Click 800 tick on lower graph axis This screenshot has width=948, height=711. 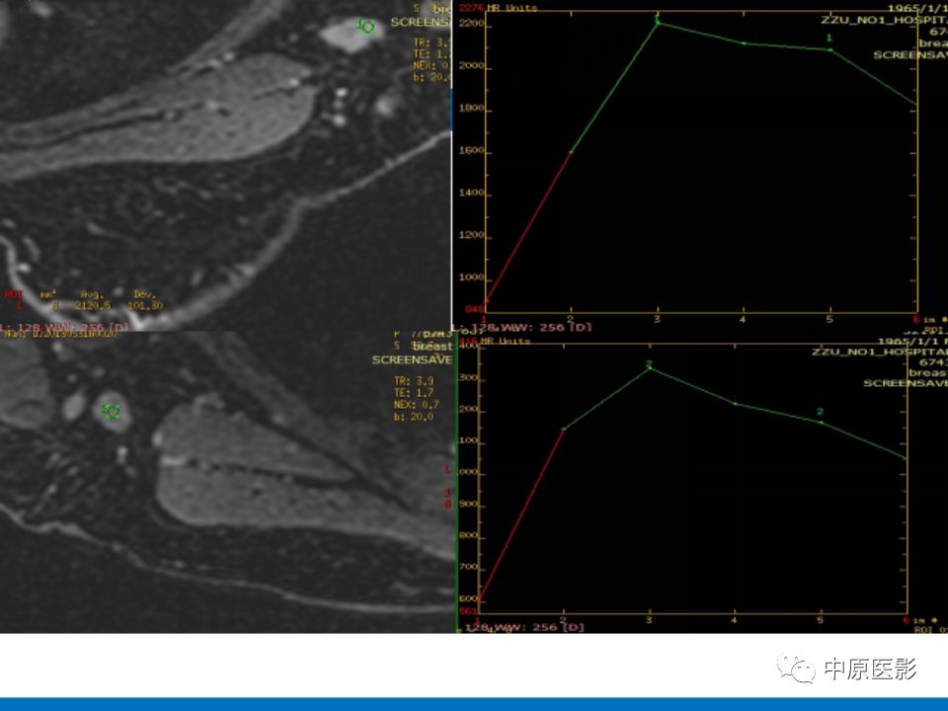468,535
